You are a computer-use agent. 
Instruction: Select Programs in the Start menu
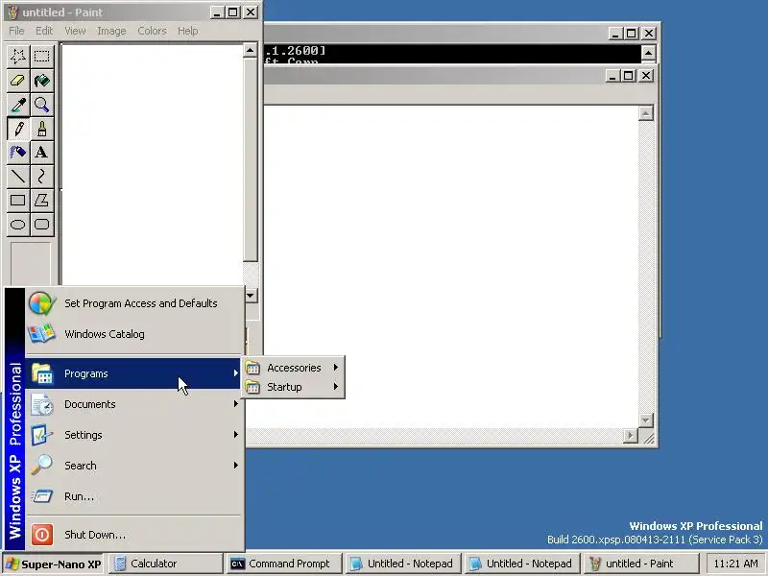[133, 373]
